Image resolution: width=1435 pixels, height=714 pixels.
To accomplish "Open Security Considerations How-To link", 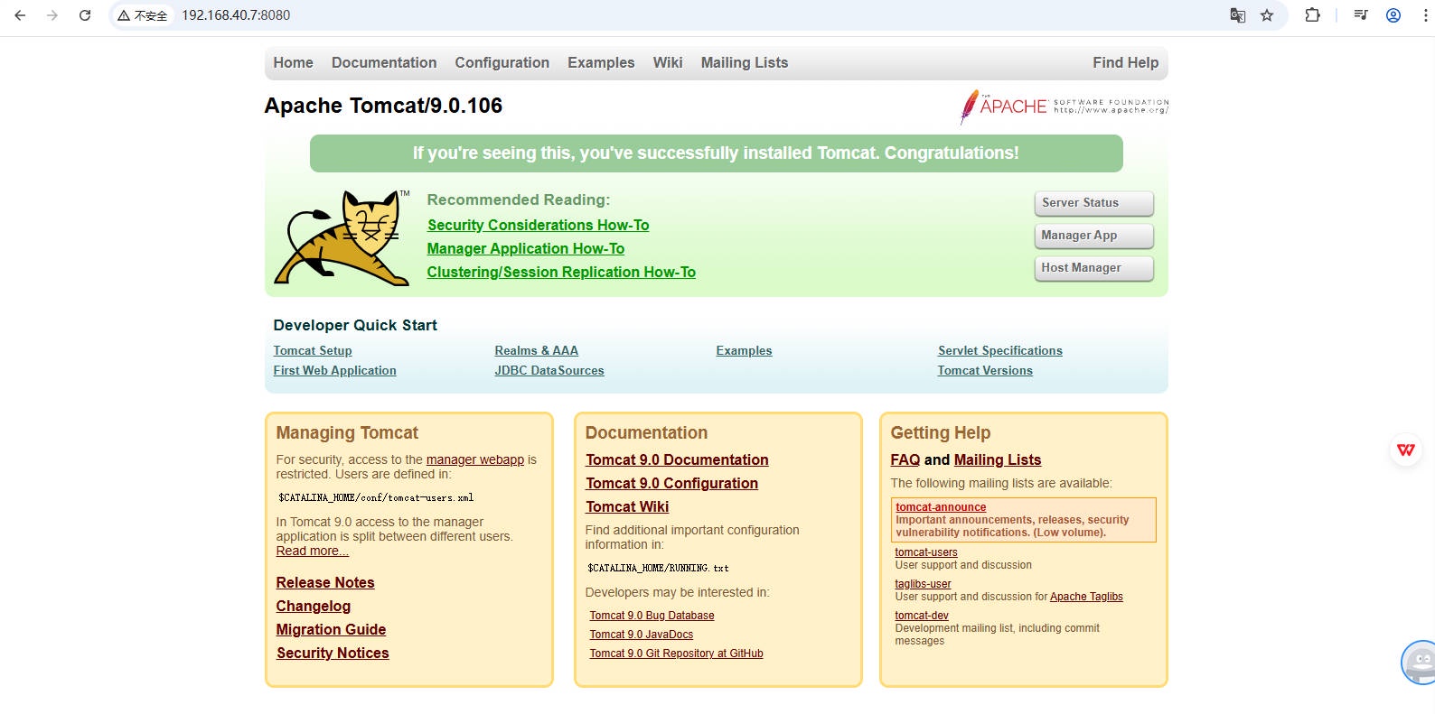I will click(x=538, y=225).
